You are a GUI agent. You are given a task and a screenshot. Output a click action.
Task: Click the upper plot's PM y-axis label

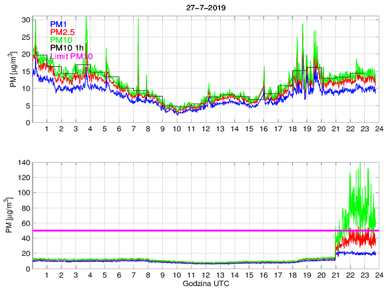[x=13, y=71]
